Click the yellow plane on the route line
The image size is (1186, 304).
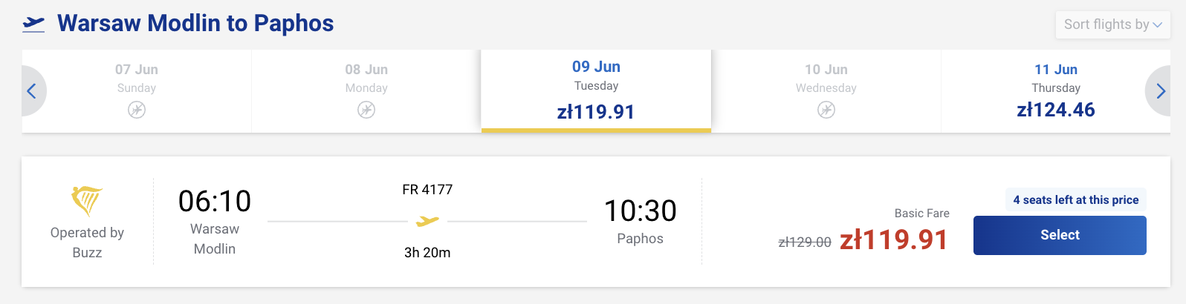(427, 221)
